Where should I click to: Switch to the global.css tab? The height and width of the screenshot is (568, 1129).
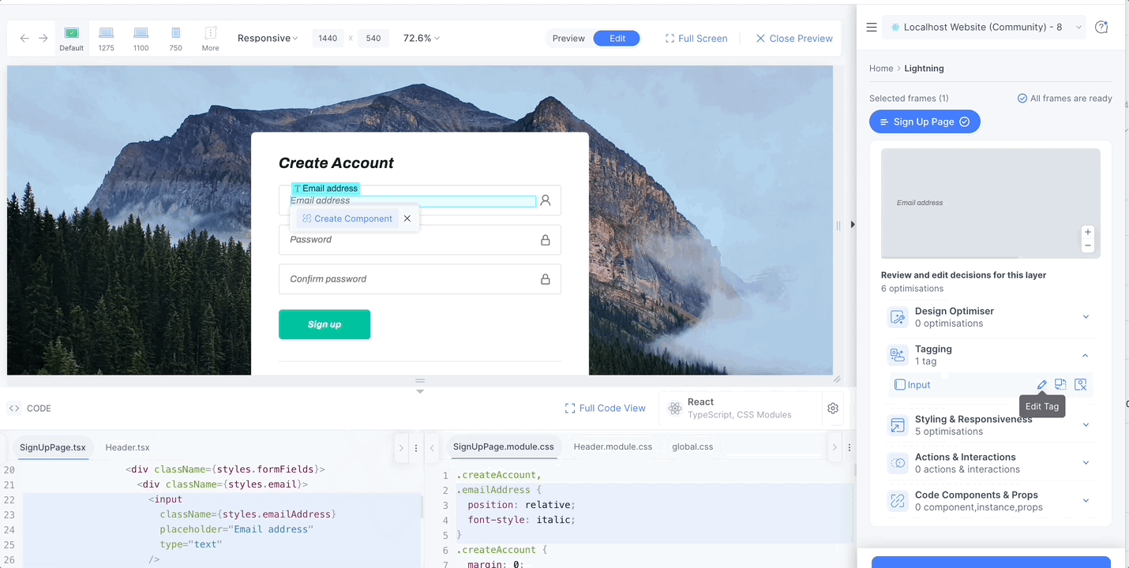click(x=692, y=447)
